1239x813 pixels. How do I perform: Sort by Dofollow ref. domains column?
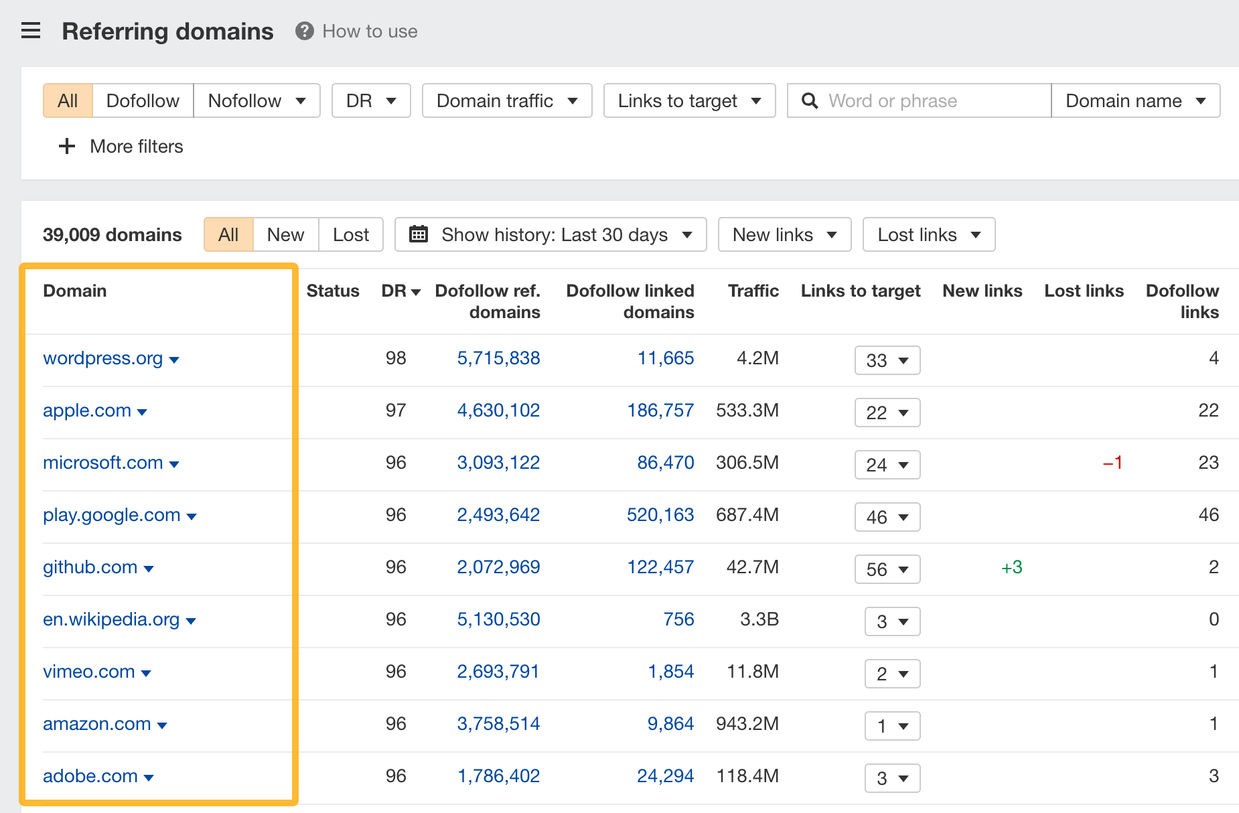tap(488, 301)
